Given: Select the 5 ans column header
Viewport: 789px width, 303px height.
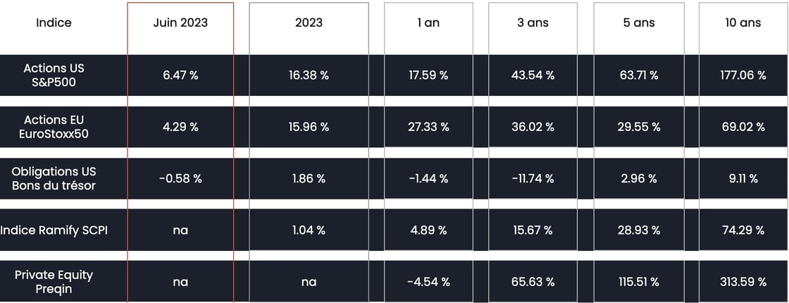Looking at the screenshot, I should [638, 23].
